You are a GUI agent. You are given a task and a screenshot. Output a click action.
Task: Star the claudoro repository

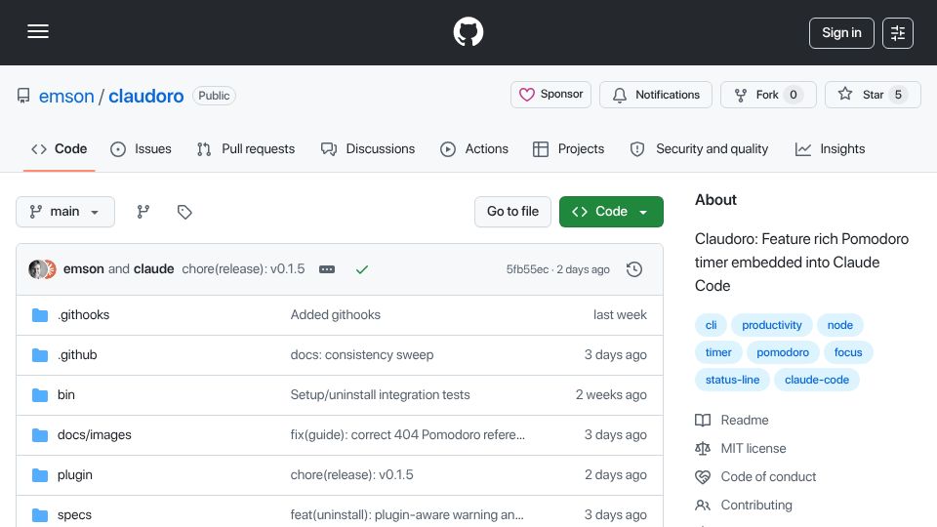click(x=873, y=95)
